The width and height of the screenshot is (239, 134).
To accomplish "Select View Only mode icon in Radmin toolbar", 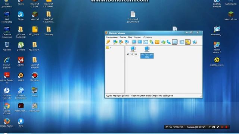I will [x=140, y=42].
